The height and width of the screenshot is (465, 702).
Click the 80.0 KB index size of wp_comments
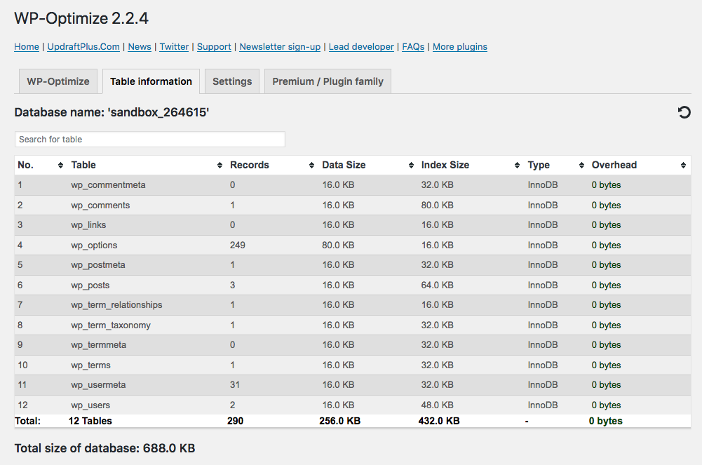(x=437, y=205)
